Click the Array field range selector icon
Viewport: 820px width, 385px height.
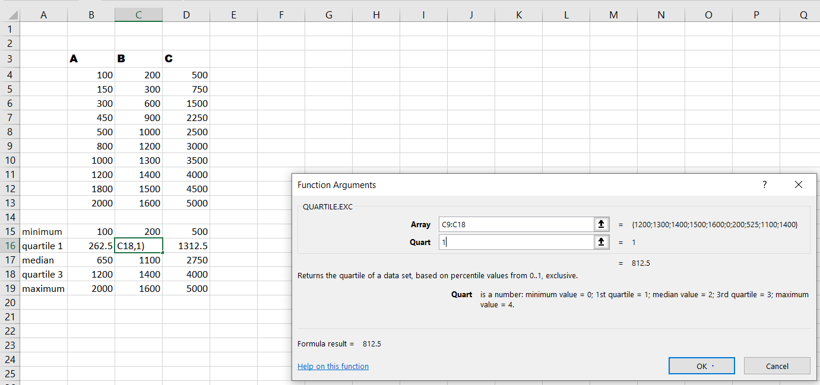click(600, 225)
